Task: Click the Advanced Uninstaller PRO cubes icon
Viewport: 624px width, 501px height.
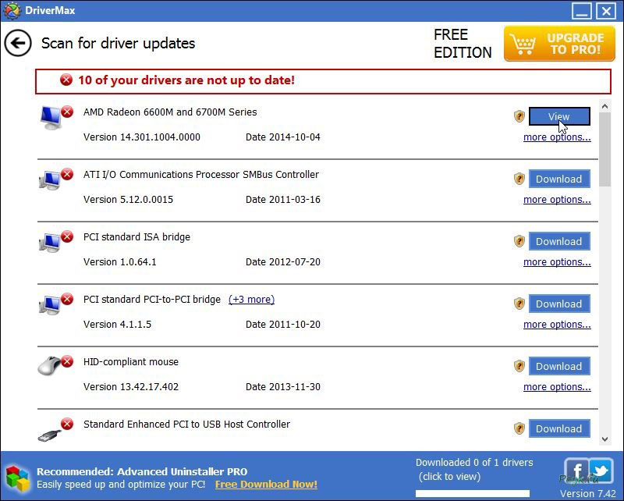Action: (17, 478)
